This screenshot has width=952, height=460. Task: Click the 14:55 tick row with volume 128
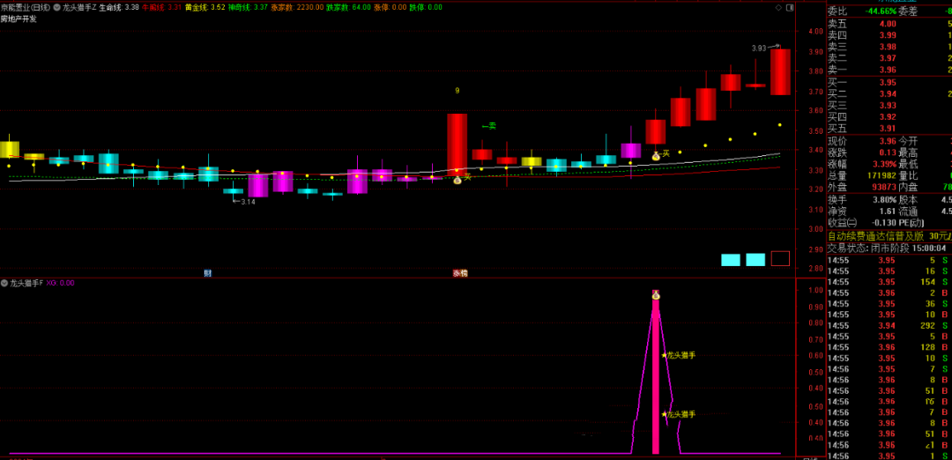click(x=889, y=348)
